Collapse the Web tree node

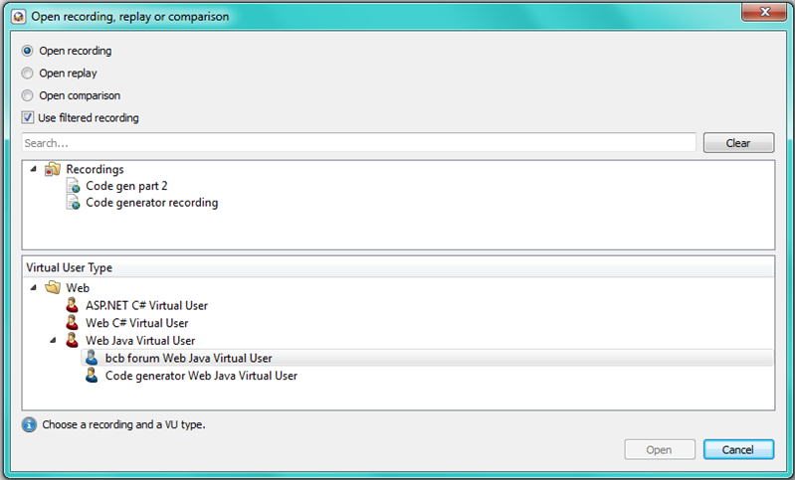pos(34,288)
